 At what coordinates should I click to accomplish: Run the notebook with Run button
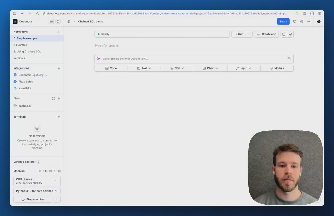coord(238,34)
